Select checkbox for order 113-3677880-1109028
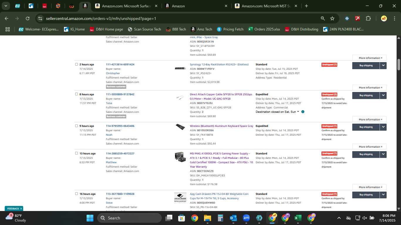Image resolution: width=401 pixels, height=225 pixels. (x=76, y=194)
